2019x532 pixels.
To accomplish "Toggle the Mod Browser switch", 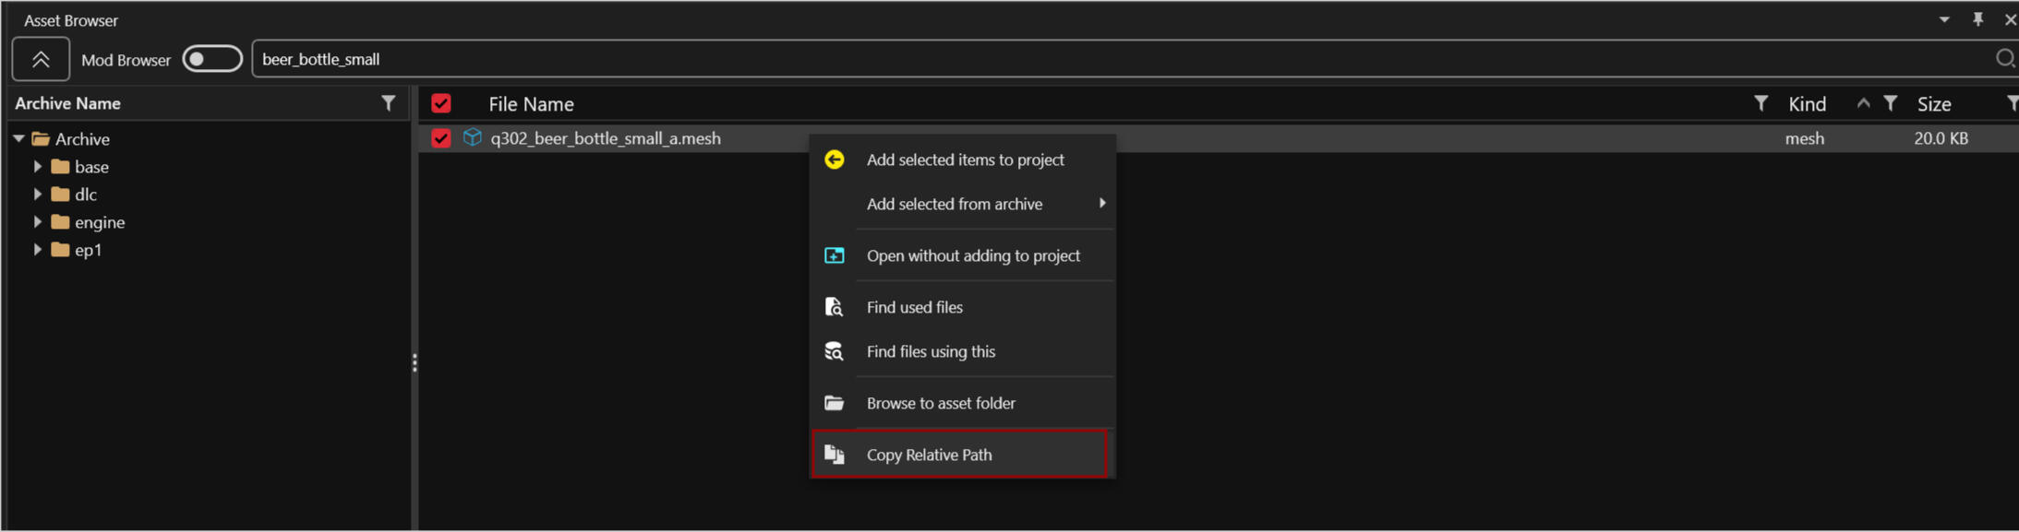I will 211,59.
